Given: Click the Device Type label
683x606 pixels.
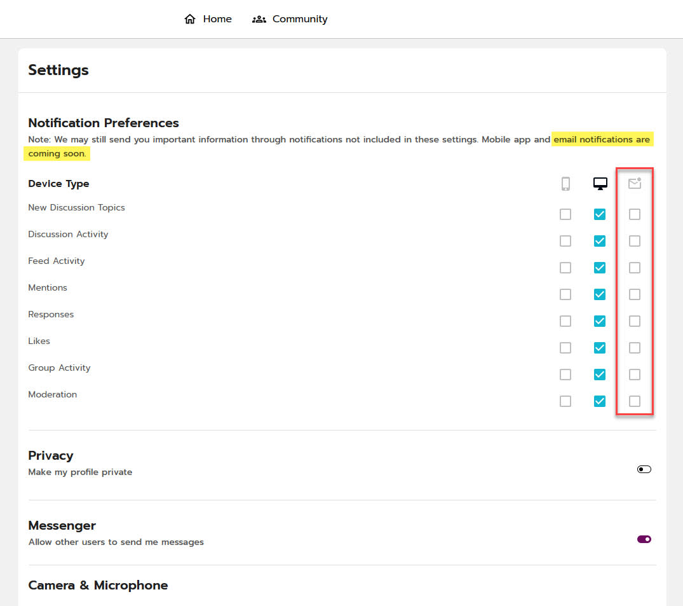Looking at the screenshot, I should pyautogui.click(x=59, y=184).
